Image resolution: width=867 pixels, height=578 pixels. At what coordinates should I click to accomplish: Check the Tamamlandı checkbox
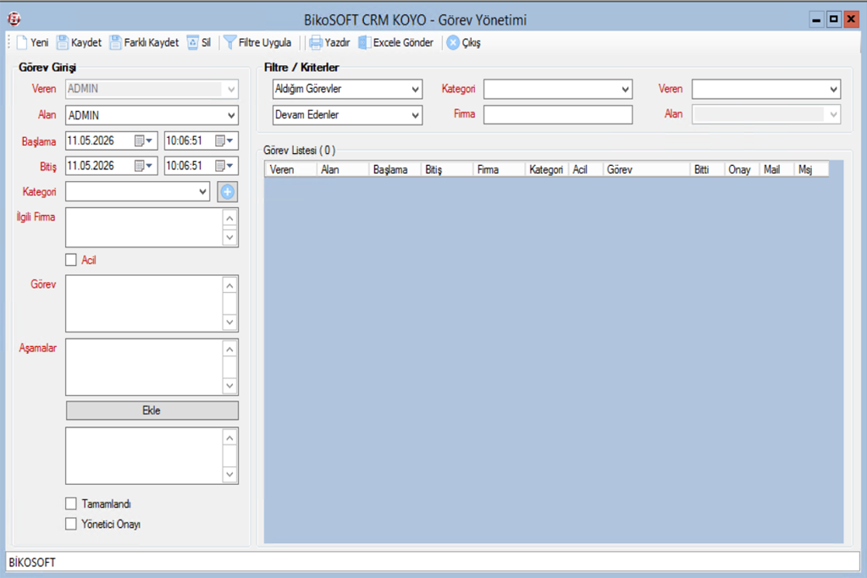[x=71, y=504]
